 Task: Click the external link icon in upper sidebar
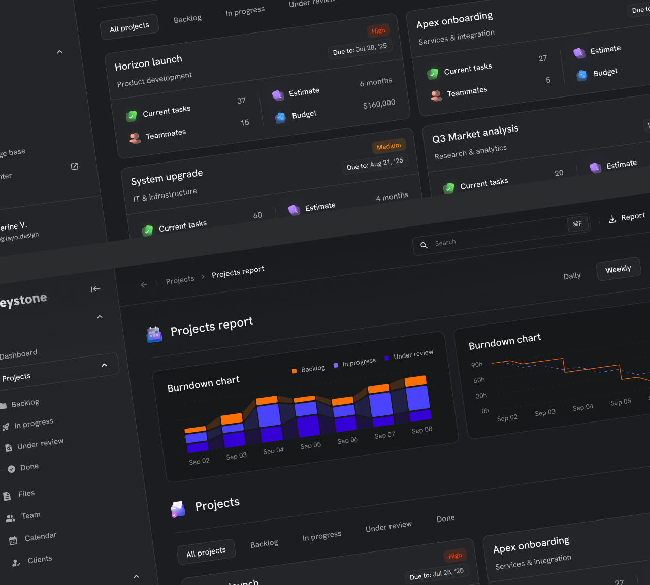click(x=75, y=166)
